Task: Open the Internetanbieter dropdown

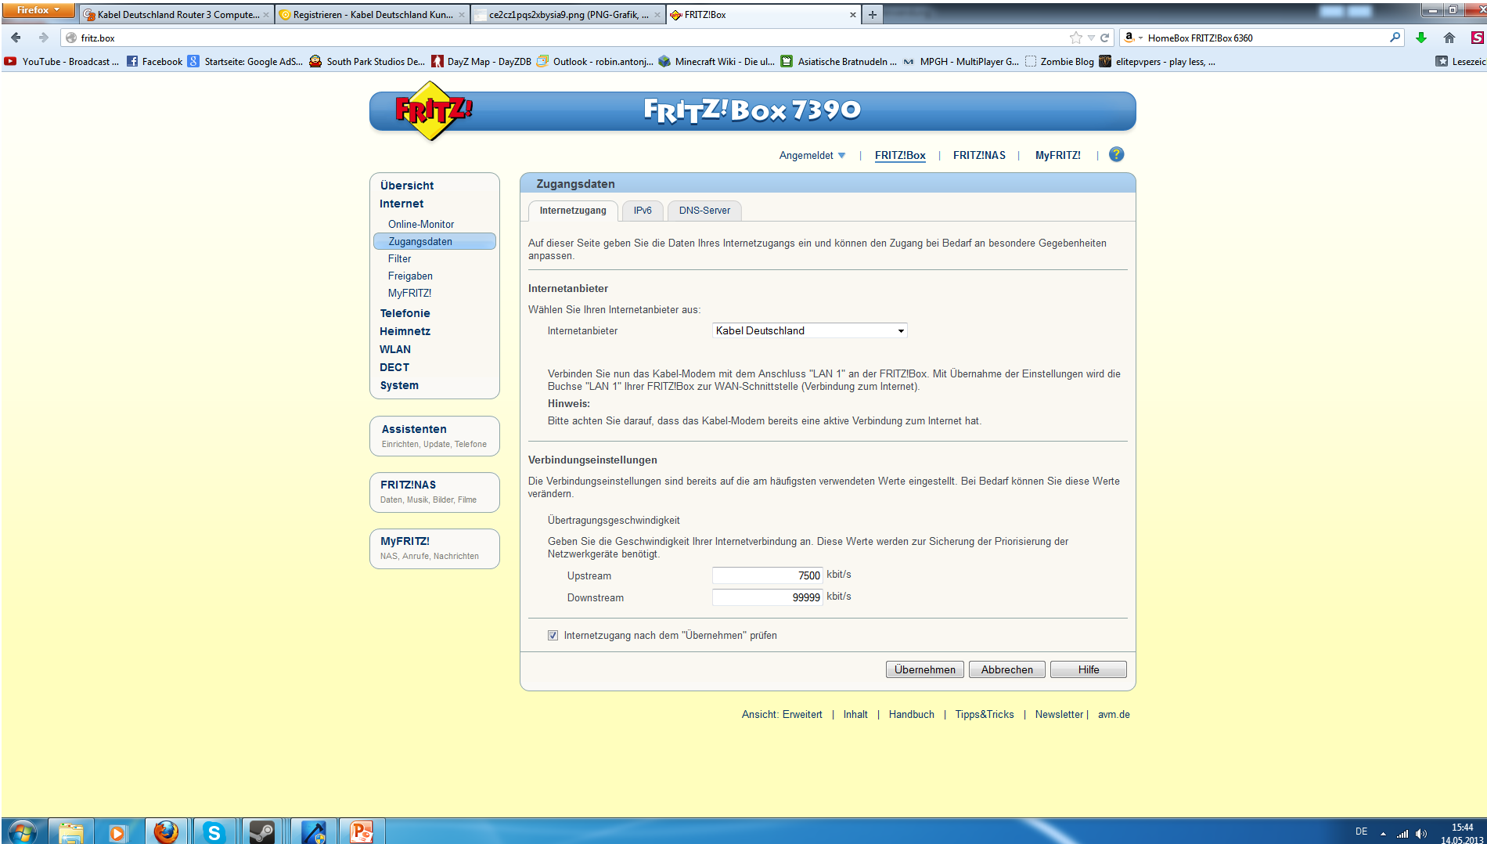Action: click(x=809, y=330)
